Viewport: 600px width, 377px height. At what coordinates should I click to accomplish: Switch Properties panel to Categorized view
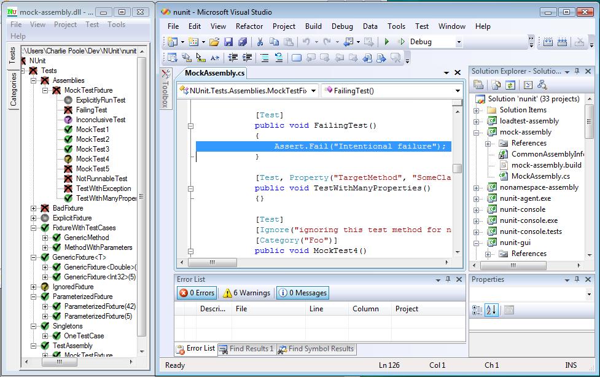click(477, 309)
